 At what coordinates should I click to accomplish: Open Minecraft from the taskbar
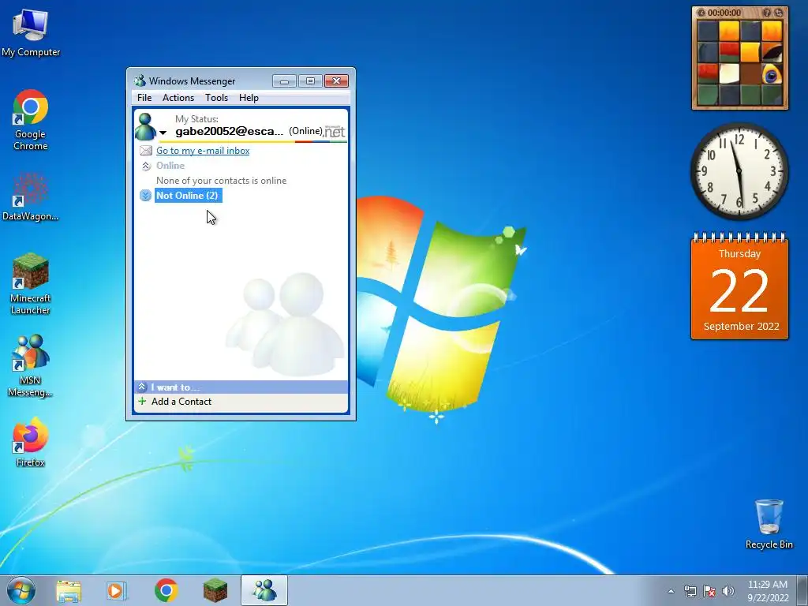[215, 590]
